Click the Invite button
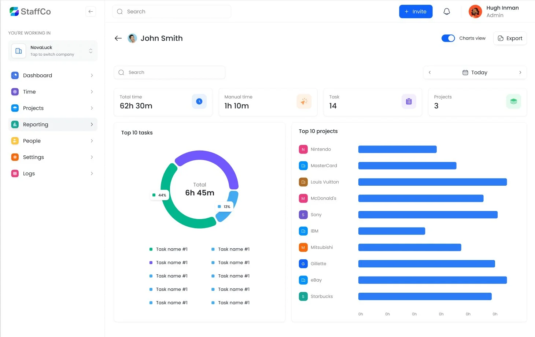 (416, 11)
